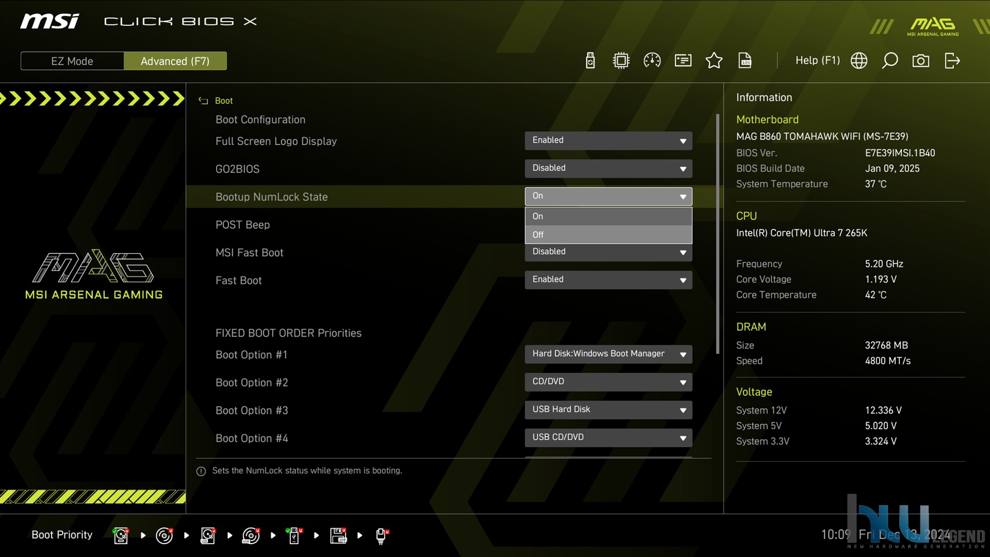Select CD/DVD disc in Boot Priority bar

tap(164, 535)
